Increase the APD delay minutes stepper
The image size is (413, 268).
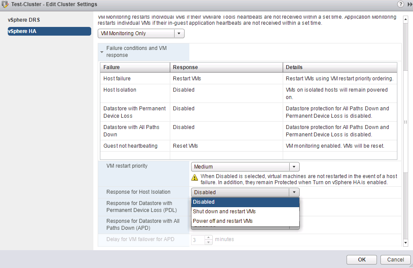tap(208, 238)
